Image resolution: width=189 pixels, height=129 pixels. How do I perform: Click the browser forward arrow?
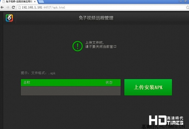(x=8, y=7)
